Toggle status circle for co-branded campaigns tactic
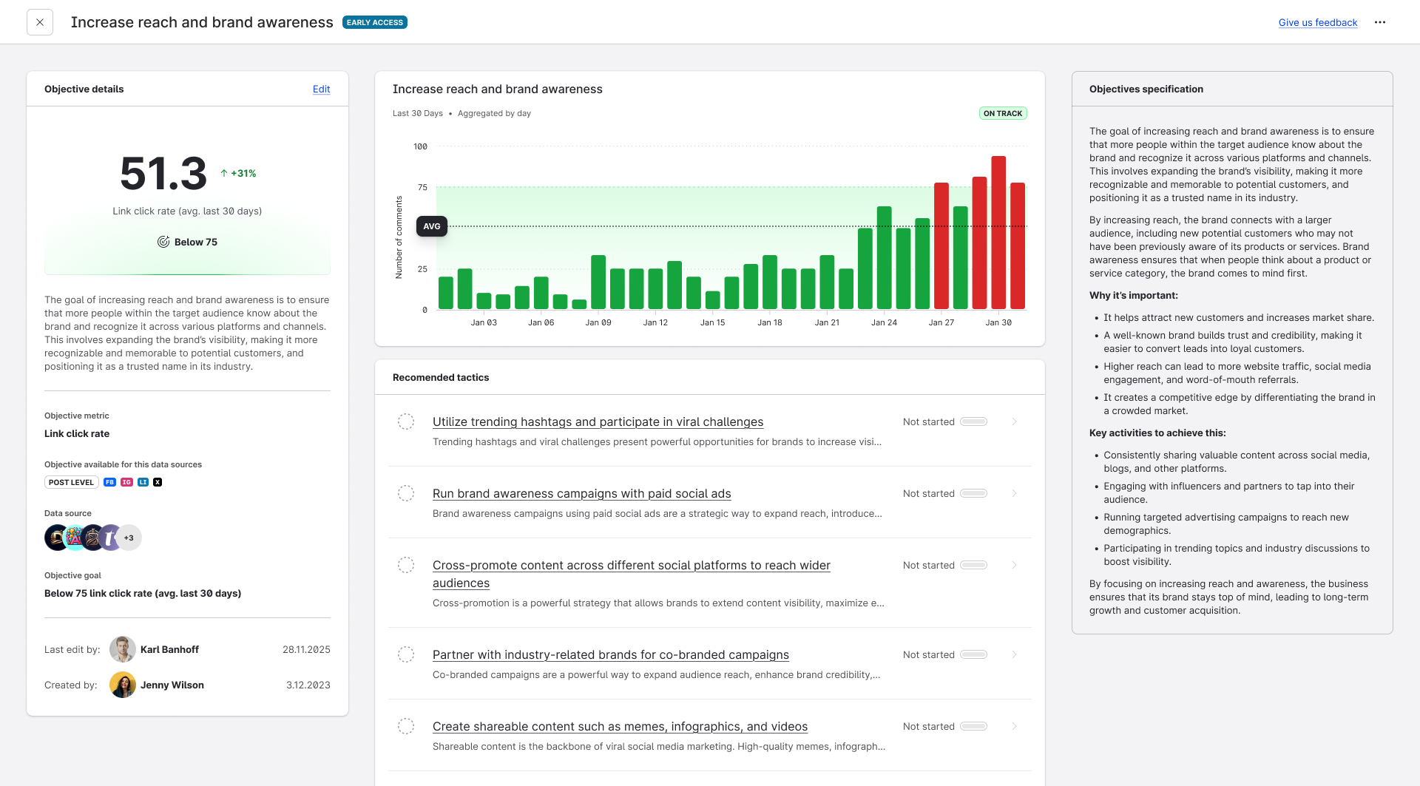 pos(406,654)
